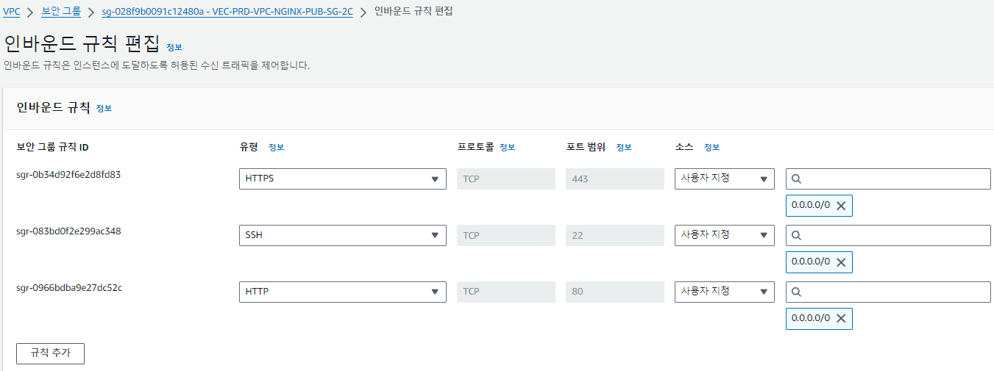Remove 0.0.0.0/0 from the HTTPS rule
Image resolution: width=994 pixels, height=371 pixels.
click(840, 206)
